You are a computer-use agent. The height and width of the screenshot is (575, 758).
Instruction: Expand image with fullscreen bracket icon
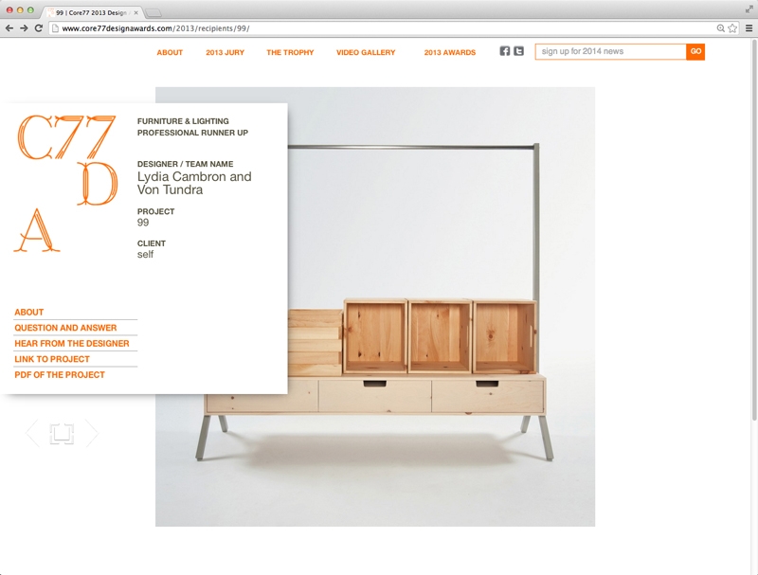point(62,434)
